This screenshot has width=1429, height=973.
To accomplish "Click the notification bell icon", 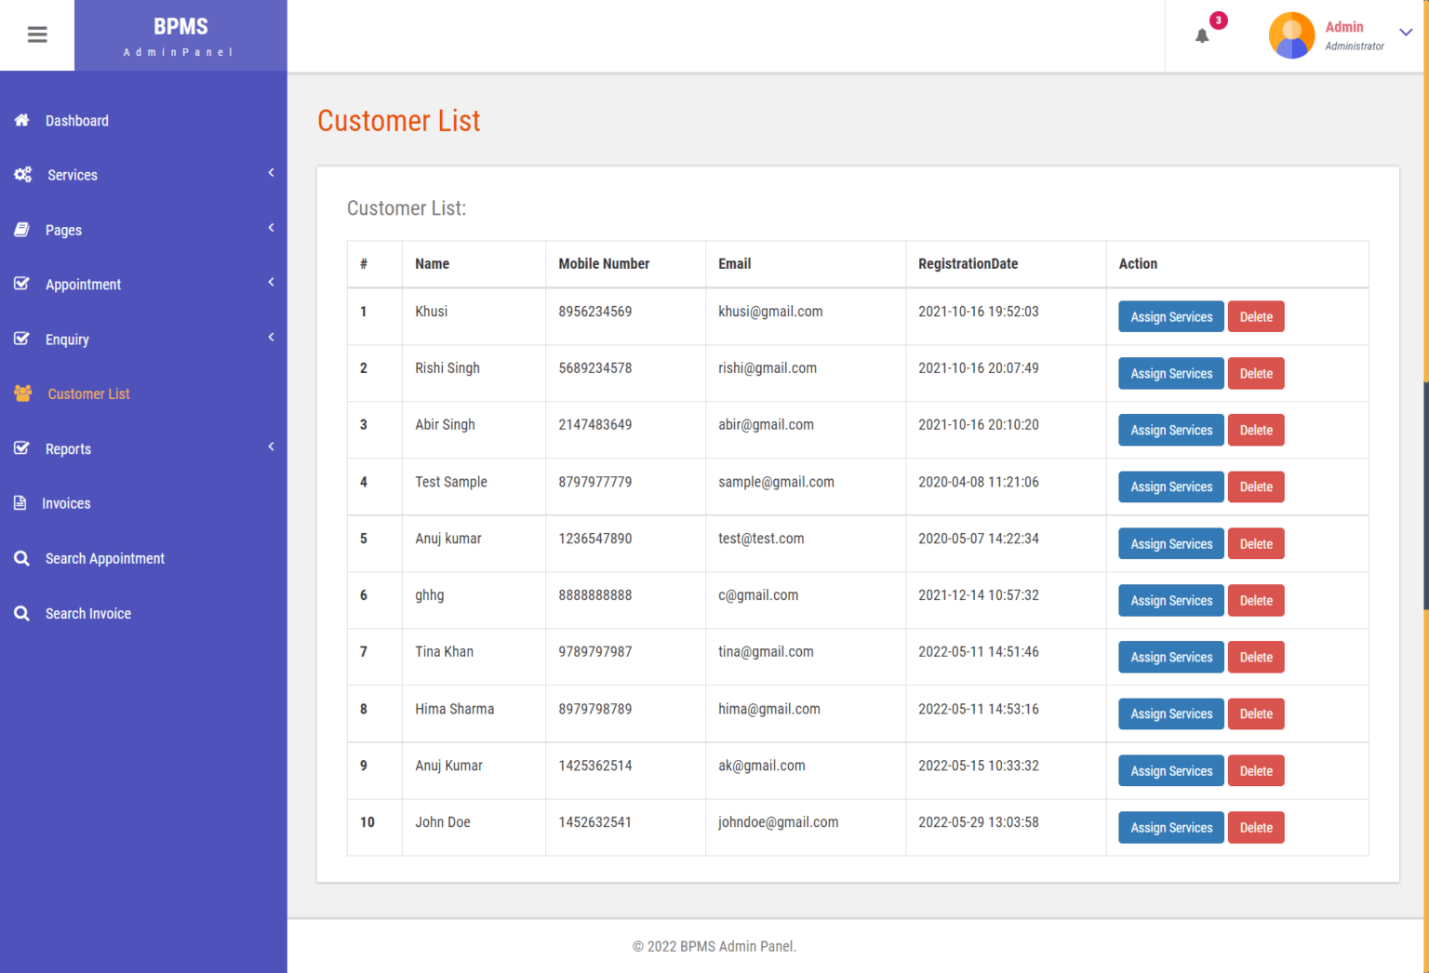I will (x=1201, y=35).
